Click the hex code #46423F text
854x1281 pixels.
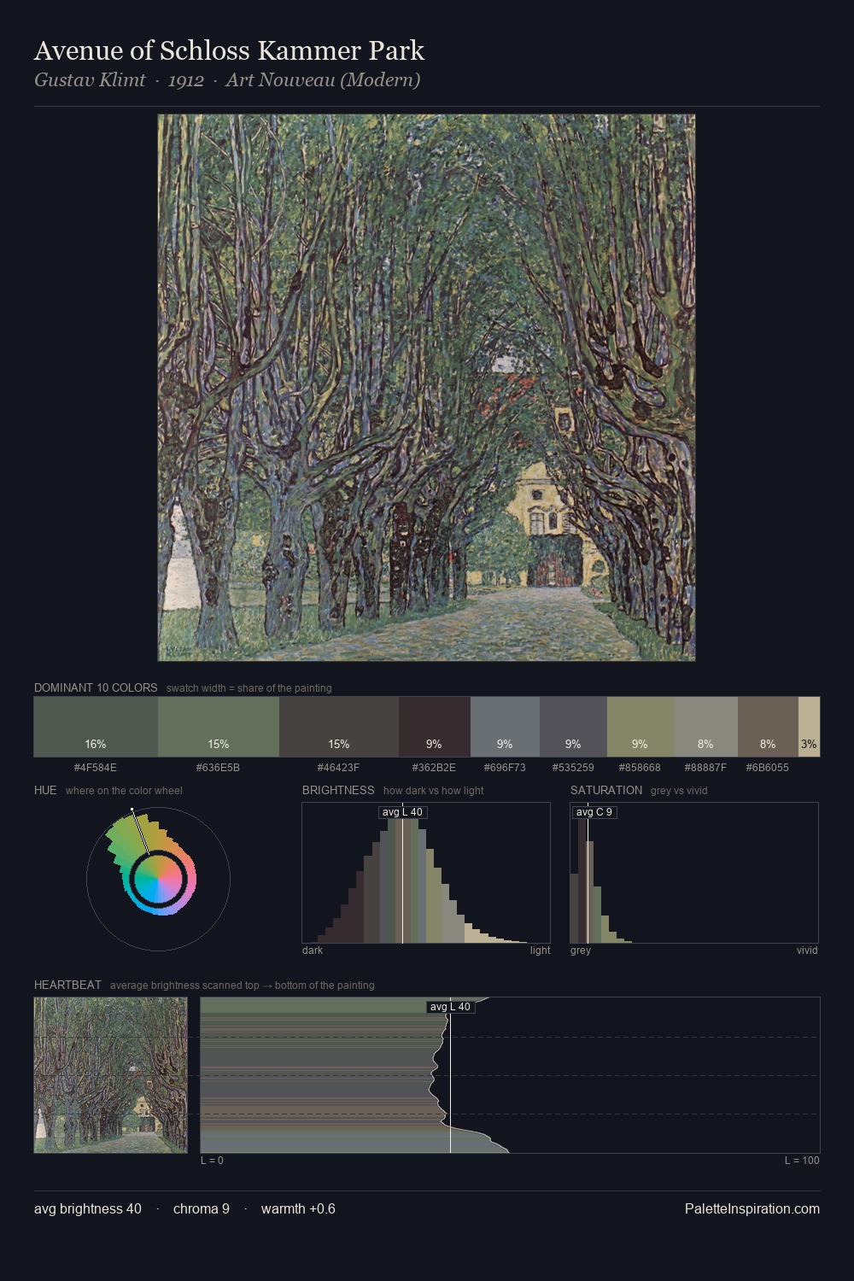point(339,767)
